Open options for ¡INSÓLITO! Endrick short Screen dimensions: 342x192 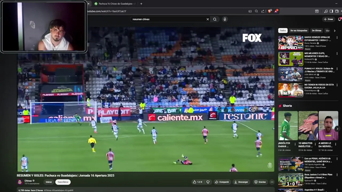tap(295, 144)
